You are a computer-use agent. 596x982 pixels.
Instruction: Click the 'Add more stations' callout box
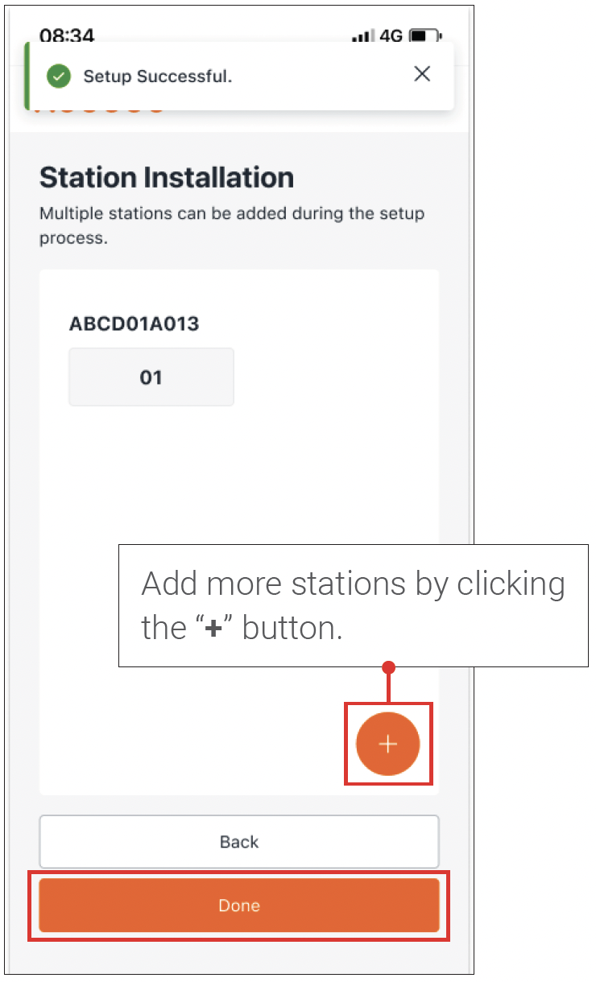pyautogui.click(x=354, y=605)
